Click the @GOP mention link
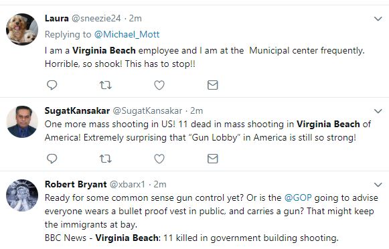This screenshot has height=249, width=389. [x=298, y=197]
